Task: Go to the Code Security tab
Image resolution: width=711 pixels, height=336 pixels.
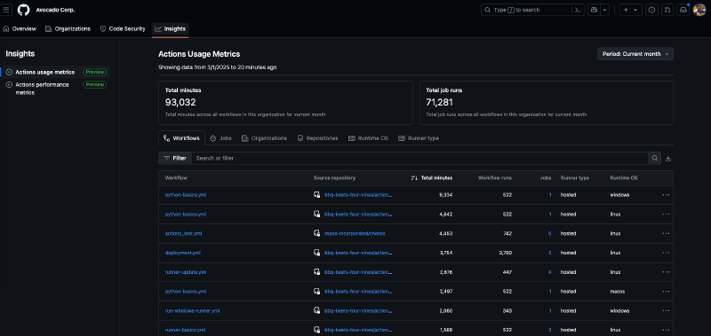Action: point(123,29)
